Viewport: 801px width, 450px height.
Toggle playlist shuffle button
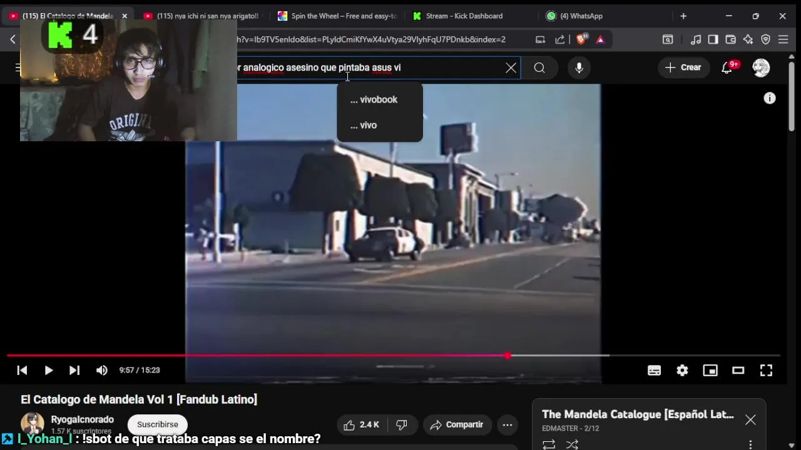(x=572, y=444)
